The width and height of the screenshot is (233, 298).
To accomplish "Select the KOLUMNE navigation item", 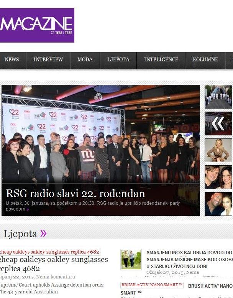I will tap(205, 59).
